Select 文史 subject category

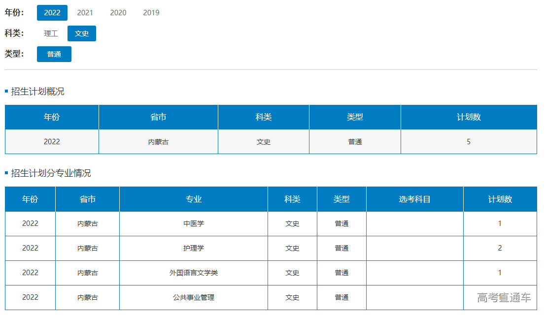[82, 33]
